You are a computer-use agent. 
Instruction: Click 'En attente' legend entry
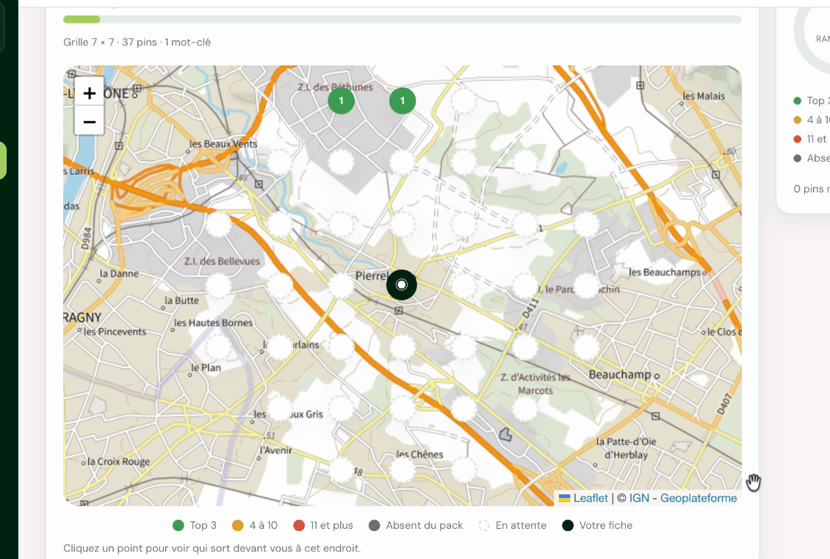tap(513, 525)
